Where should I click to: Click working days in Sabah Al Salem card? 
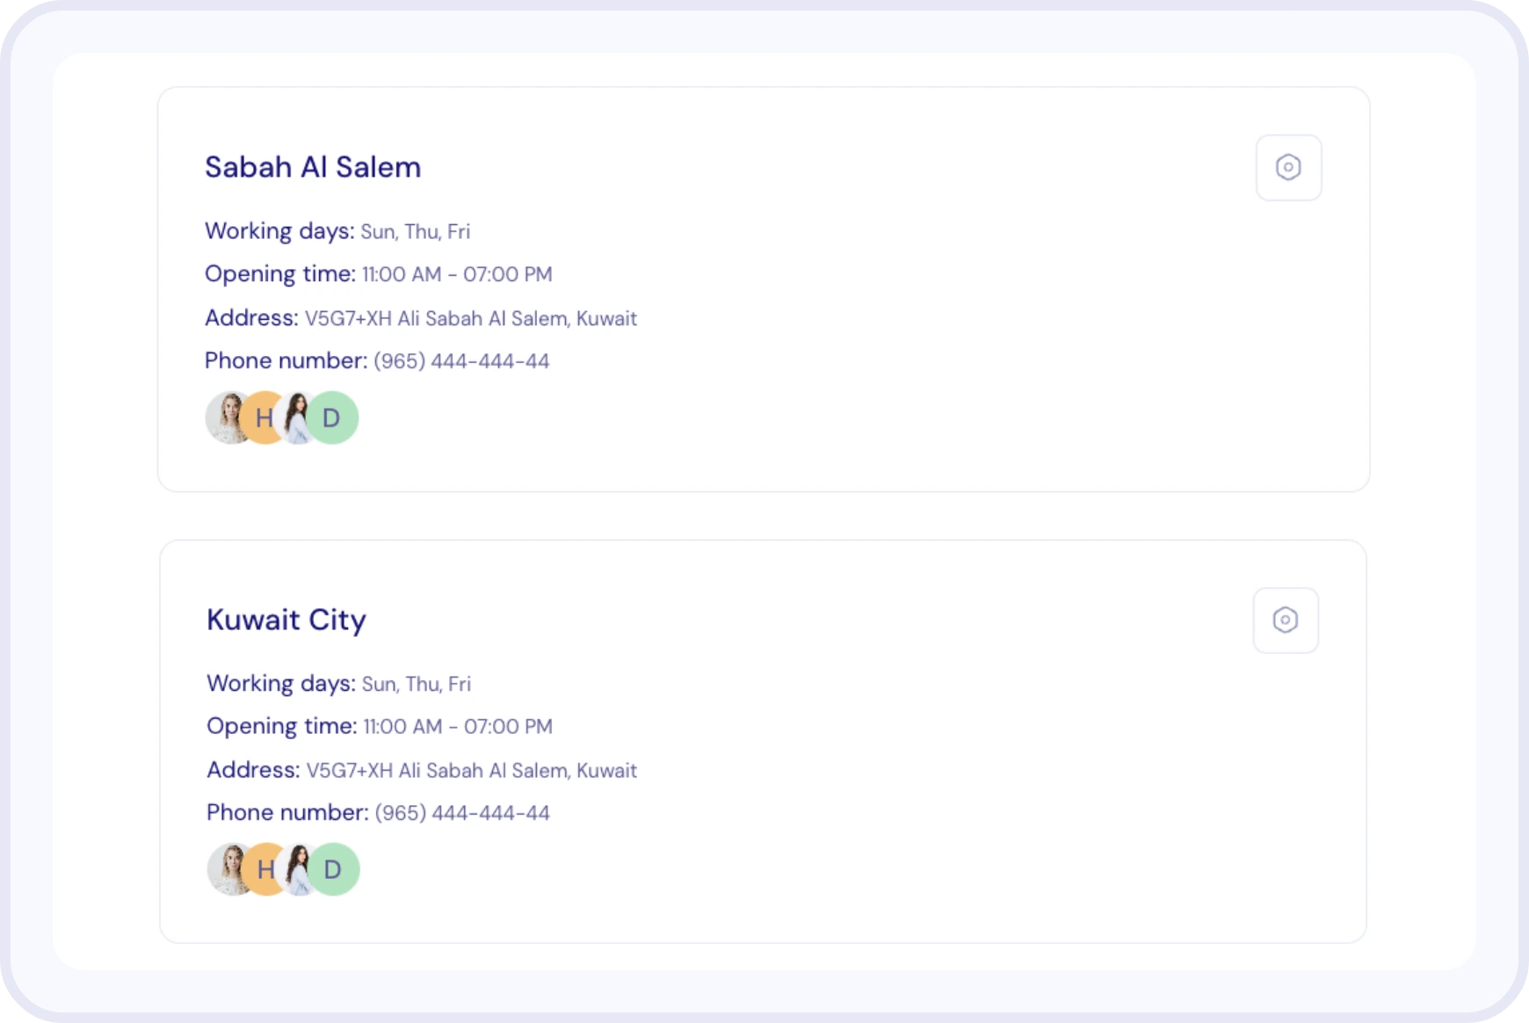click(x=415, y=231)
